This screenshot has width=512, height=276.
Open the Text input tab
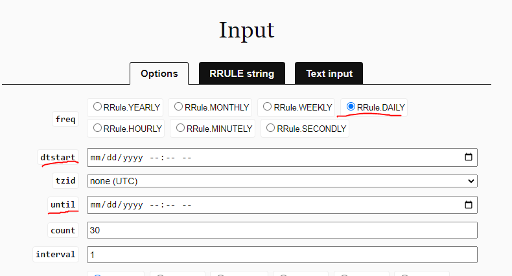pyautogui.click(x=329, y=74)
